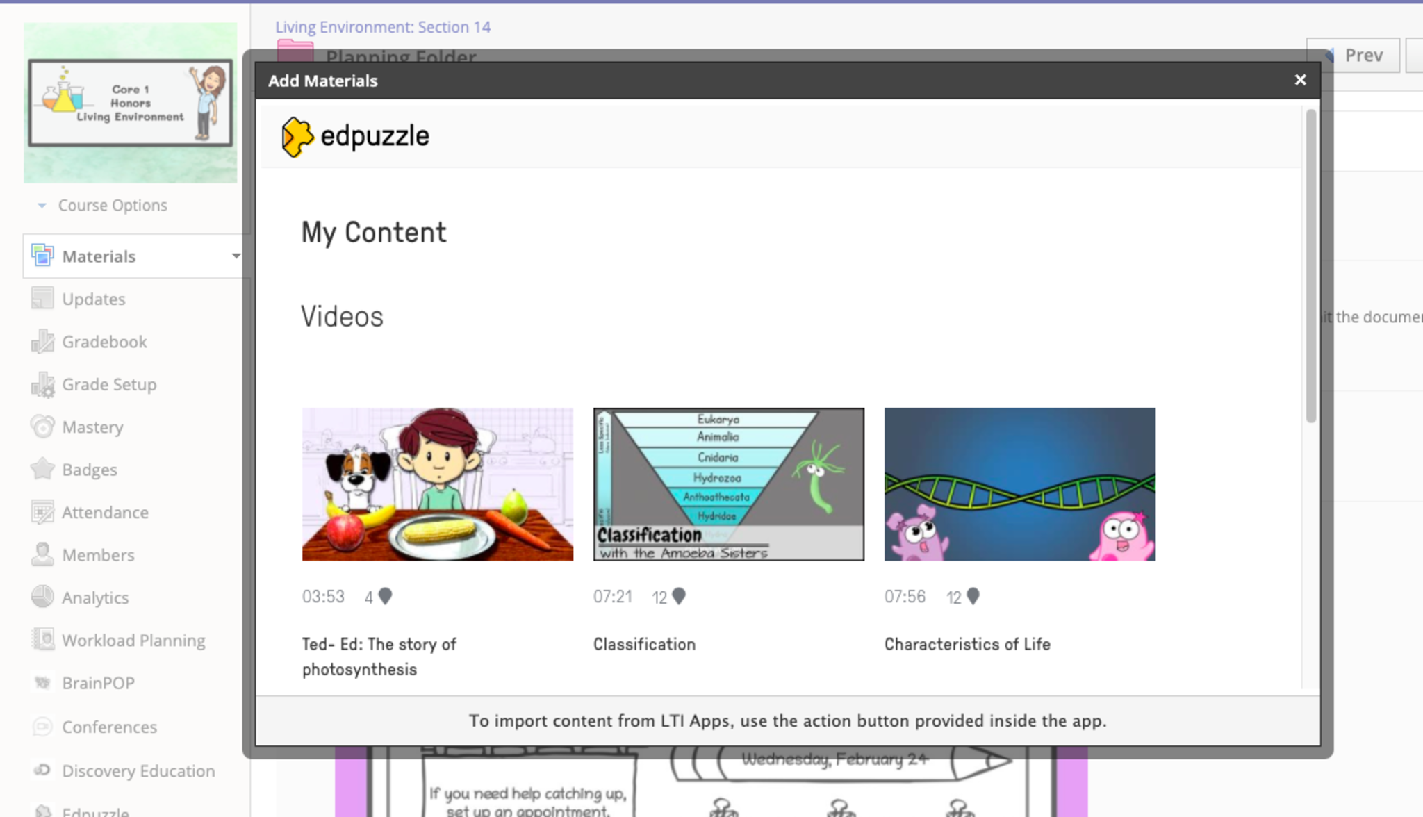Click the Badges star icon
Image resolution: width=1423 pixels, height=817 pixels.
point(42,470)
